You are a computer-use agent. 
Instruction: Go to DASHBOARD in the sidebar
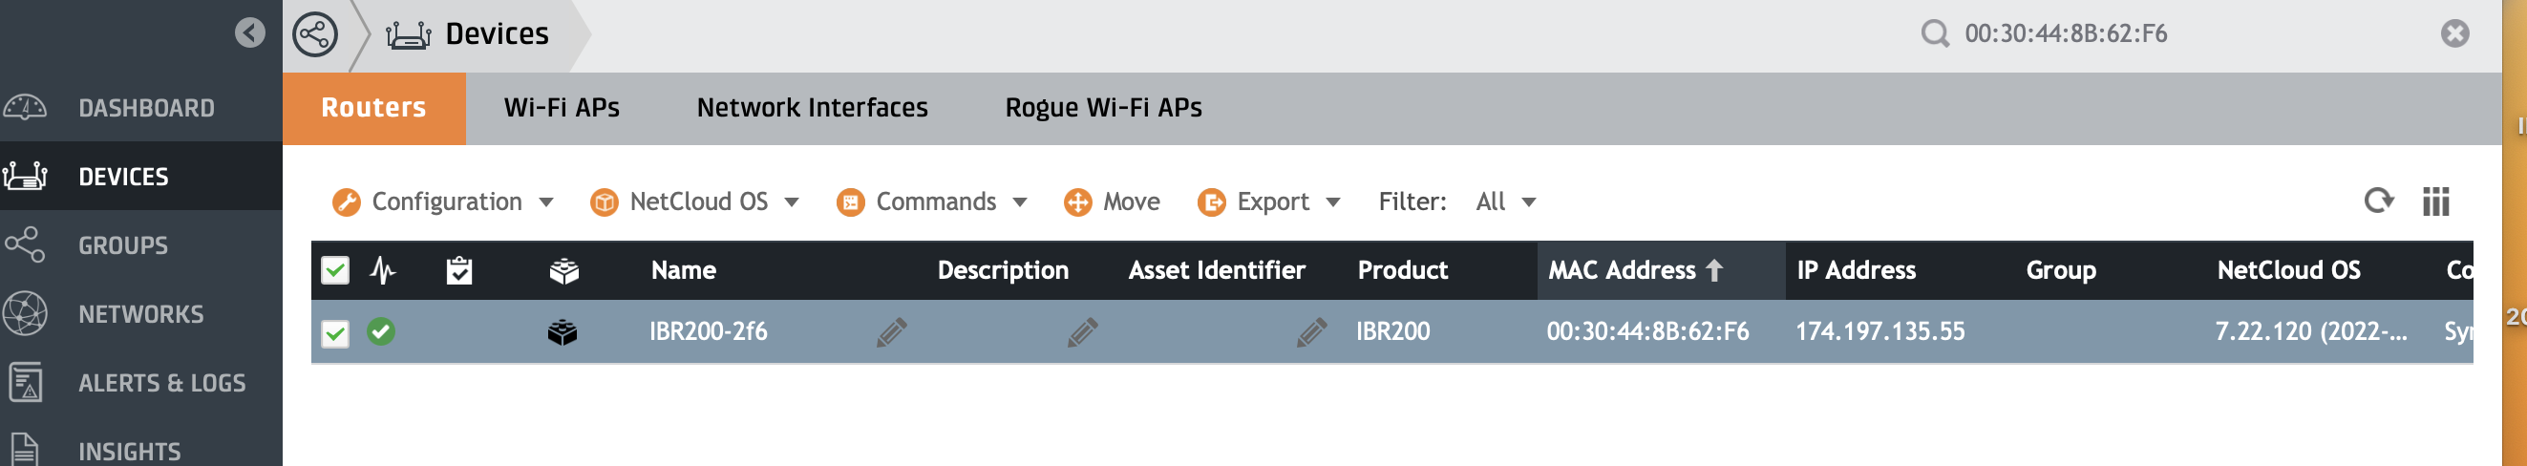(146, 108)
